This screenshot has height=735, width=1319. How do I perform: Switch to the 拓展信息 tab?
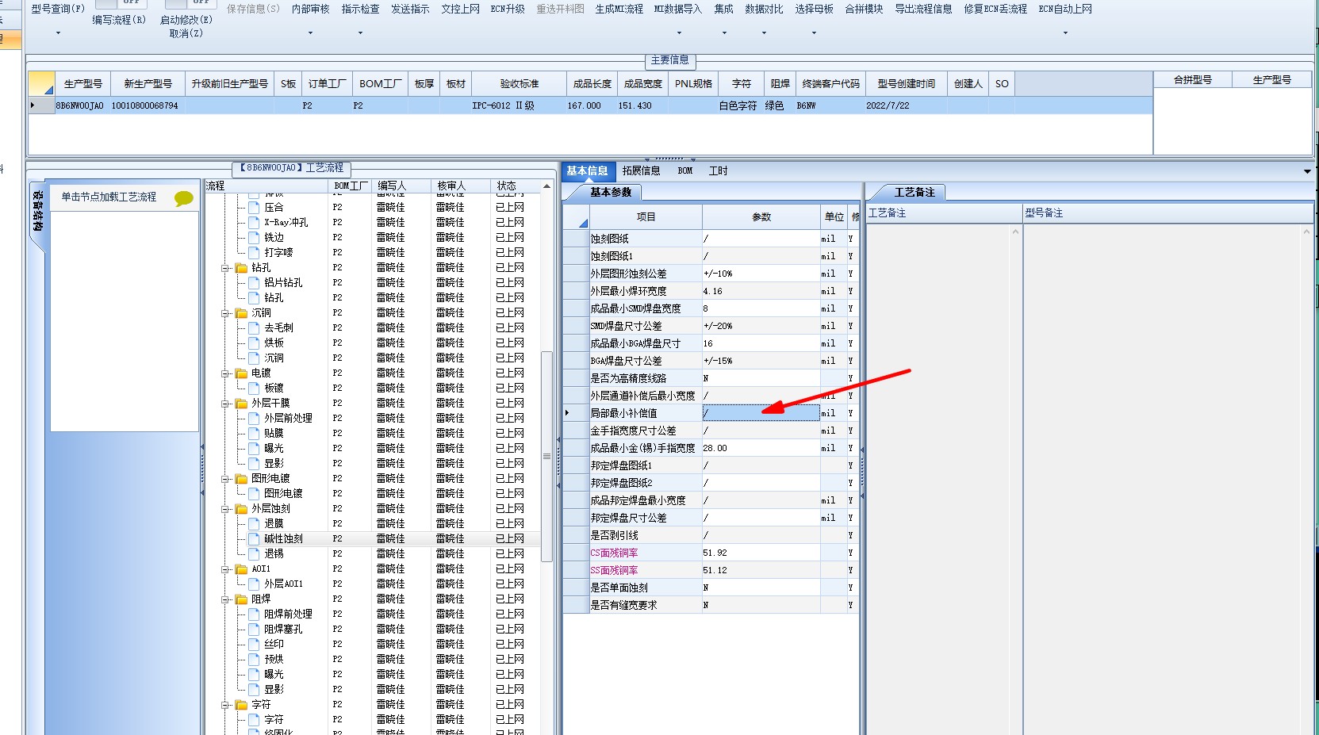coord(641,170)
